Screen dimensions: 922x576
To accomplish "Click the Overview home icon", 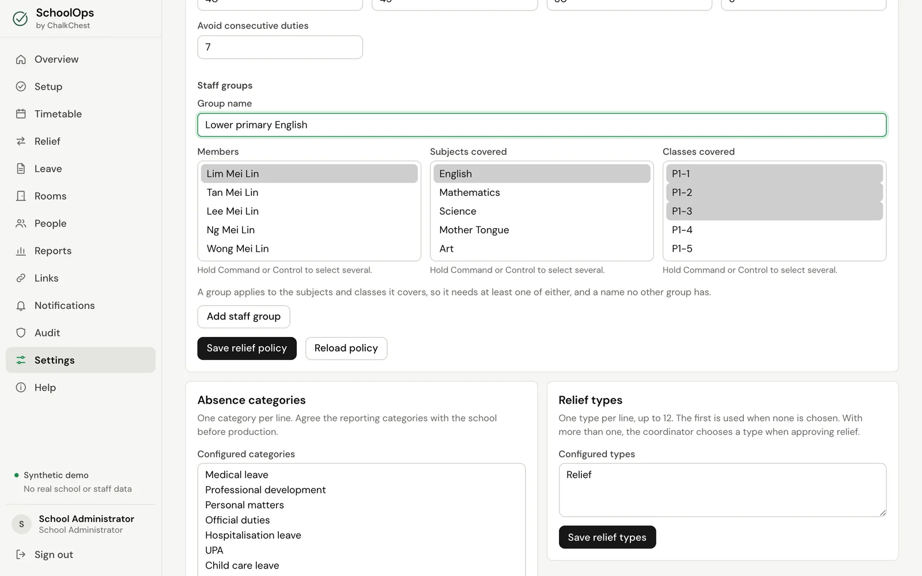I will coord(21,59).
